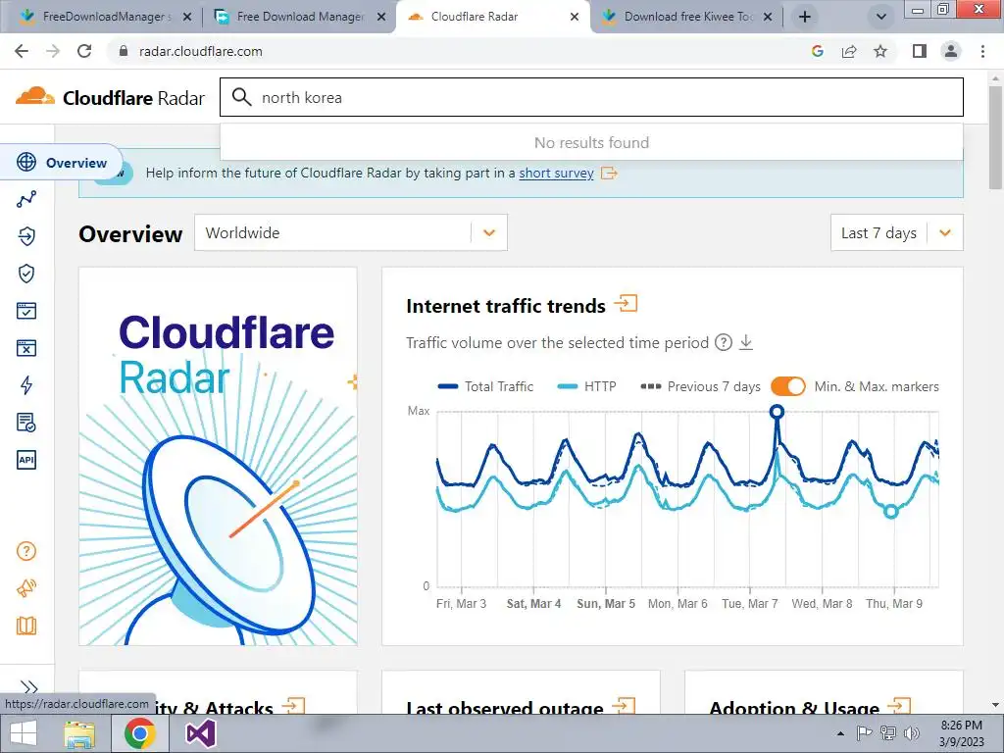Open the reports document sidebar icon
The width and height of the screenshot is (1004, 753).
click(x=26, y=423)
